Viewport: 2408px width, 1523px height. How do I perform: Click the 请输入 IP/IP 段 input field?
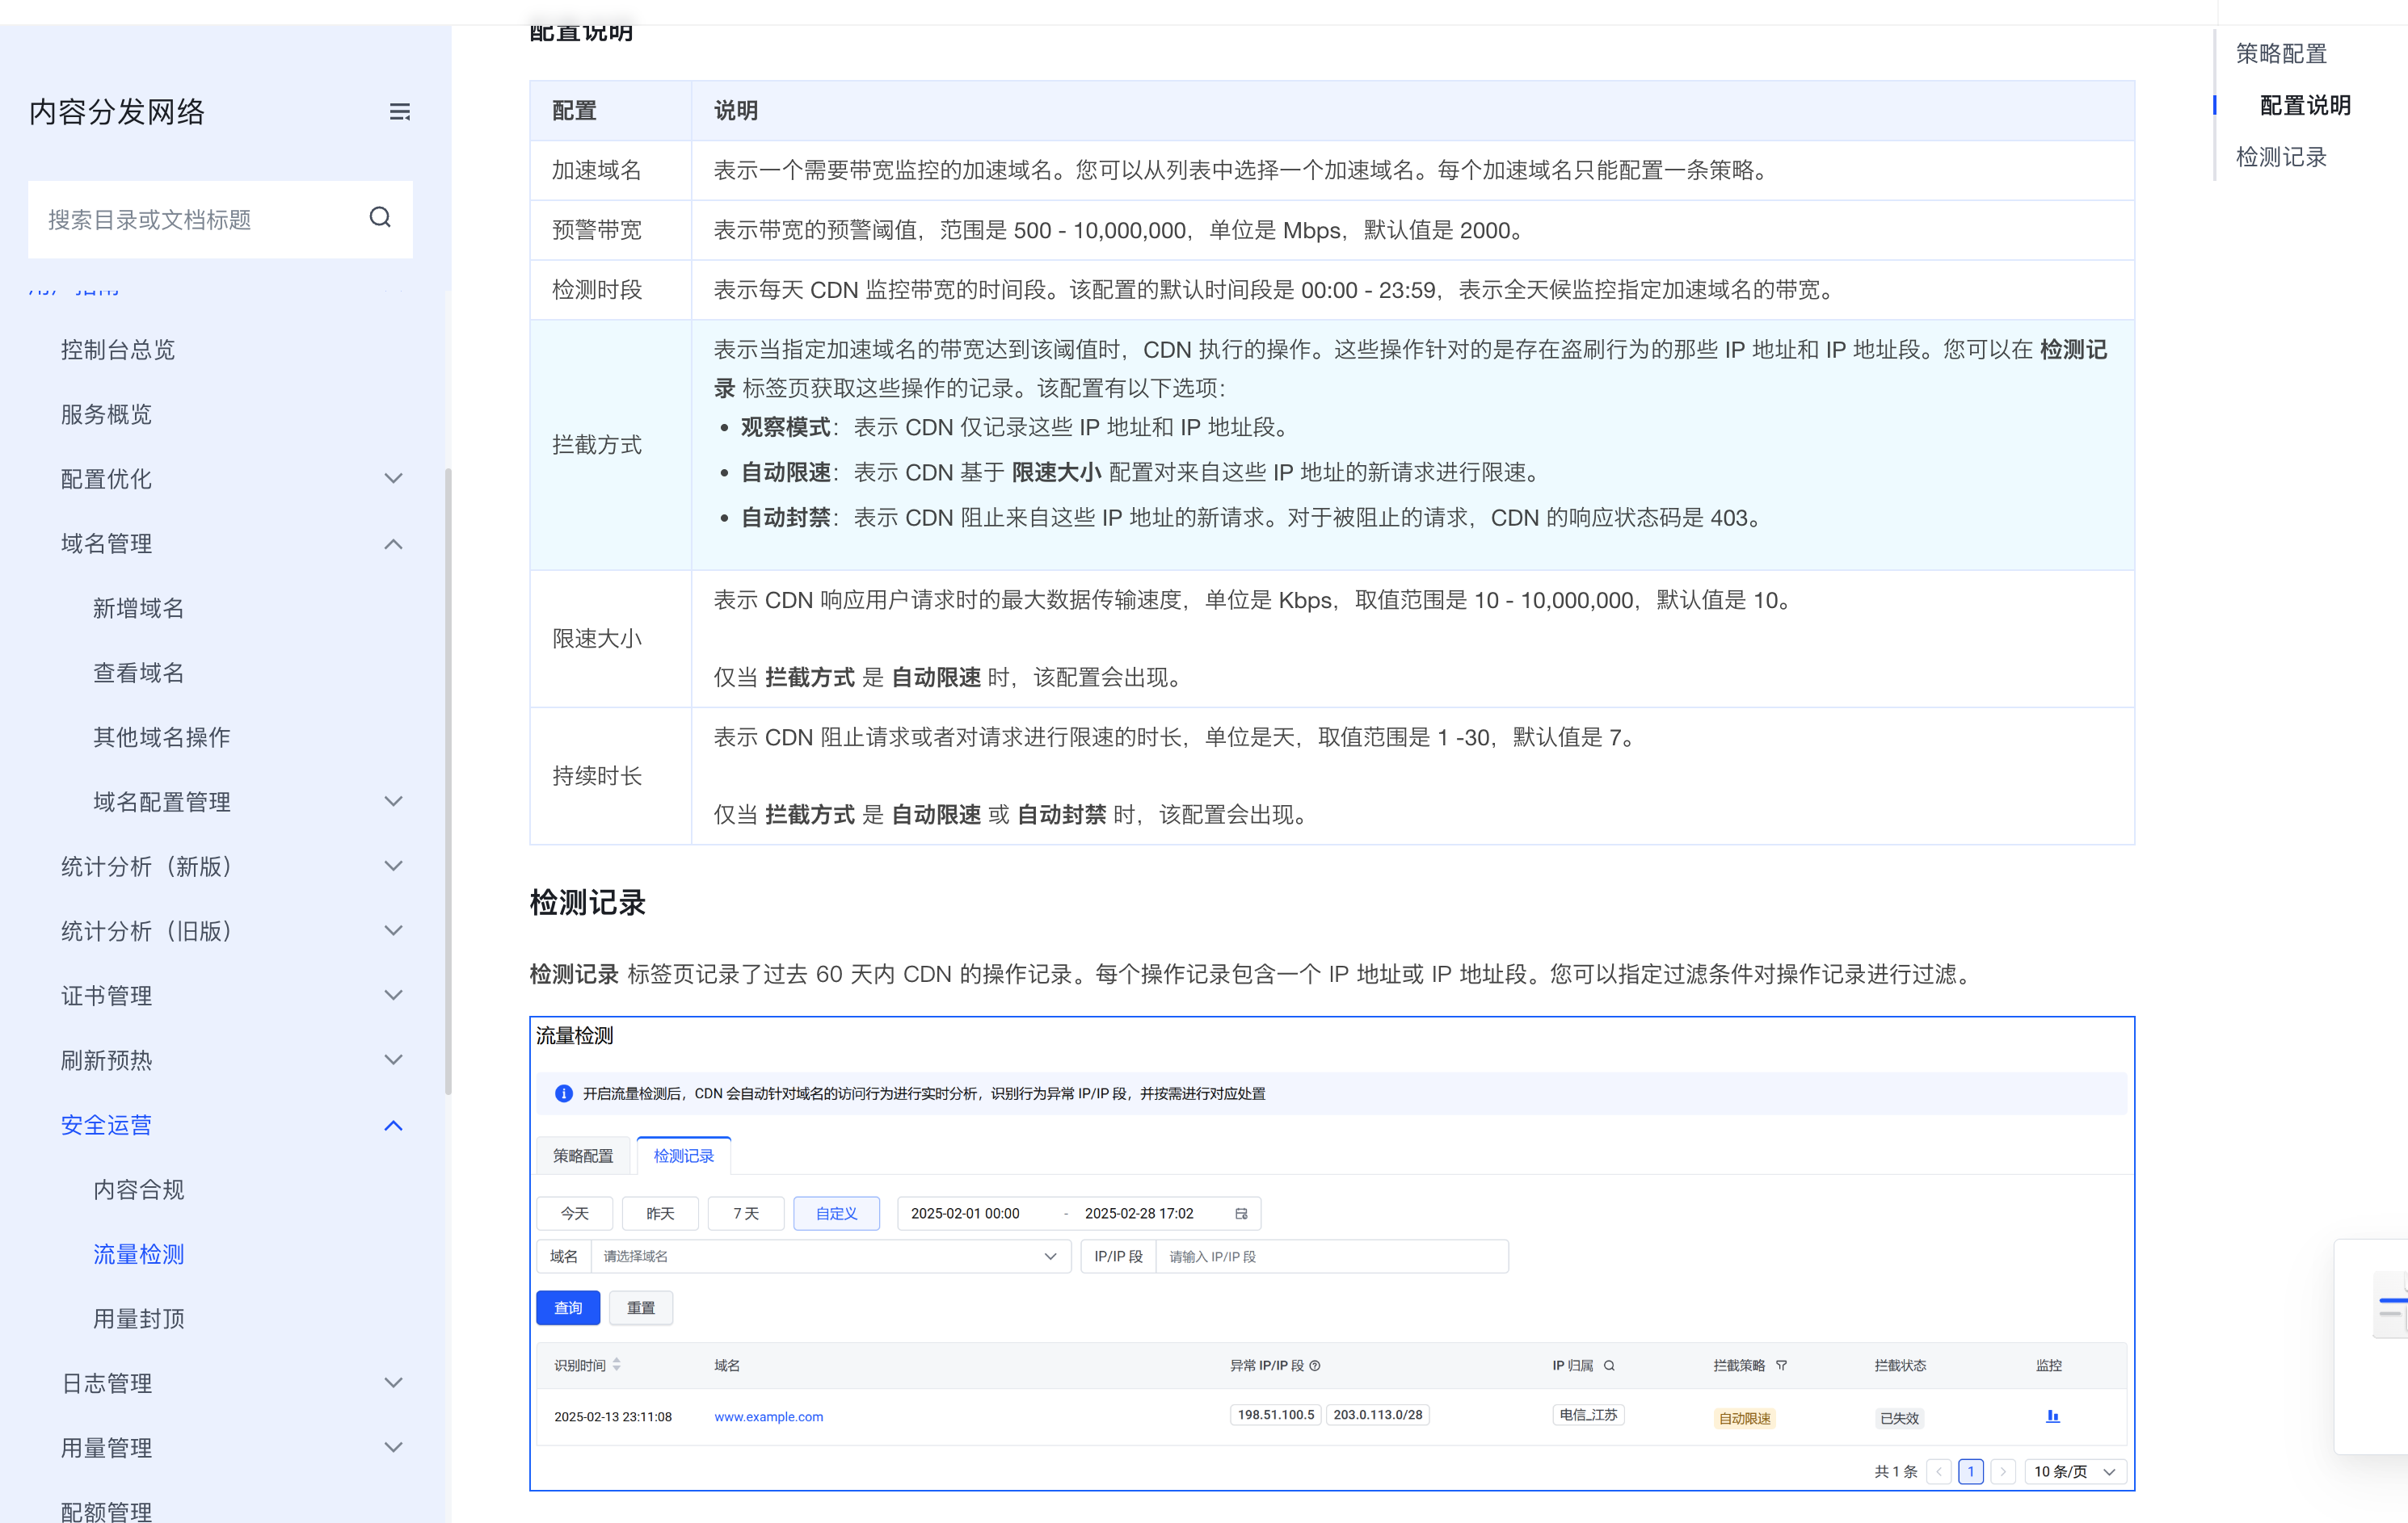(x=1331, y=1257)
